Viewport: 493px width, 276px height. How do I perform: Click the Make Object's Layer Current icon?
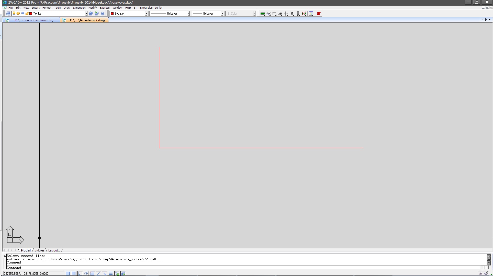pos(91,14)
